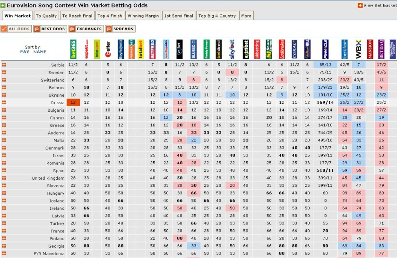Expand the green plus icon beside page title
Image resolution: width=397 pixels, height=258 pixels.
(3, 5)
